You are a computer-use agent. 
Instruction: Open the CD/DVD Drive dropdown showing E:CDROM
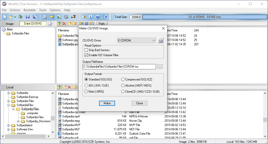[x=136, y=40]
